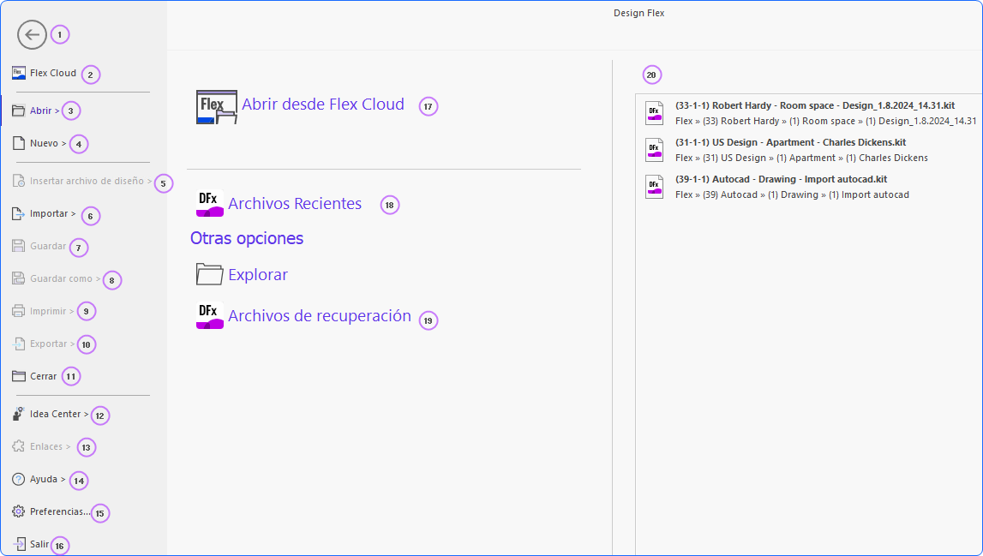
Task: Click the US Design Apartment file icon
Action: (655, 150)
